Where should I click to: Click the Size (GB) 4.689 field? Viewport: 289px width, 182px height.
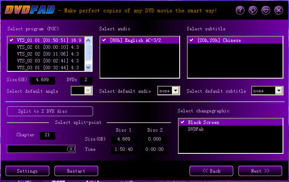click(x=42, y=80)
